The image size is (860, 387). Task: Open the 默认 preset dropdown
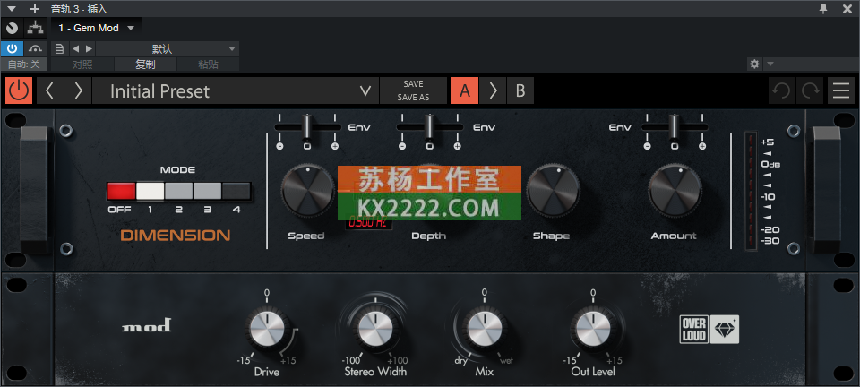click(168, 48)
